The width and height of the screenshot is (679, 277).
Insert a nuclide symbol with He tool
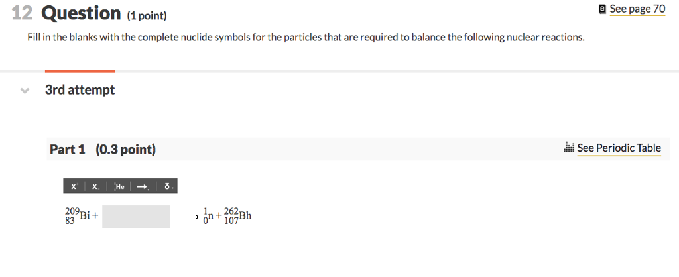point(119,186)
